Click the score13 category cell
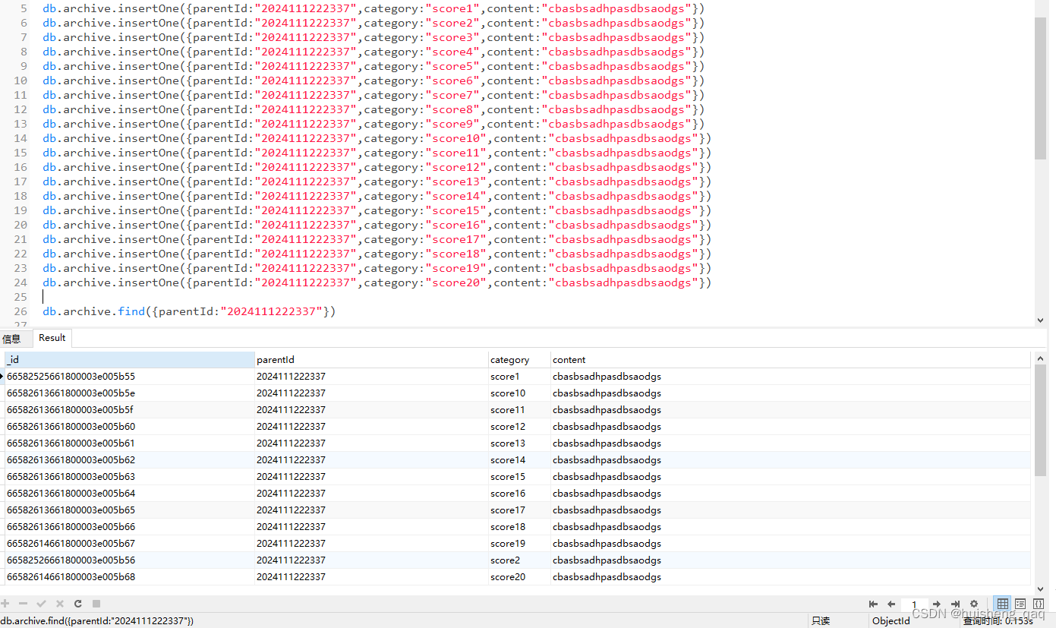 coord(519,443)
